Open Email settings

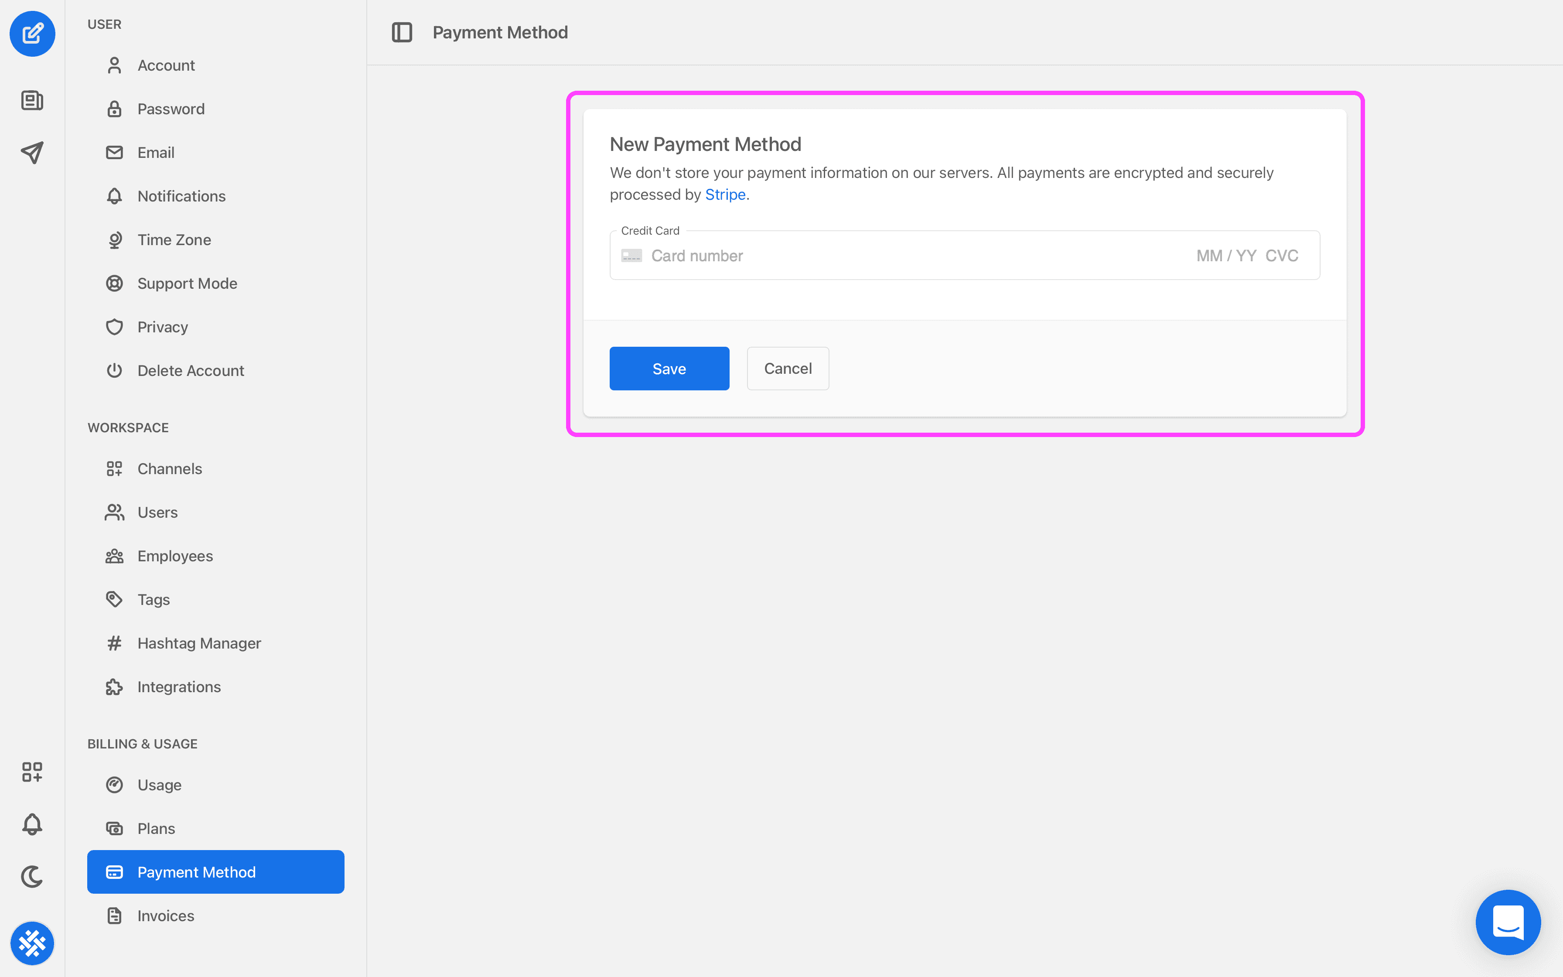[216, 153]
